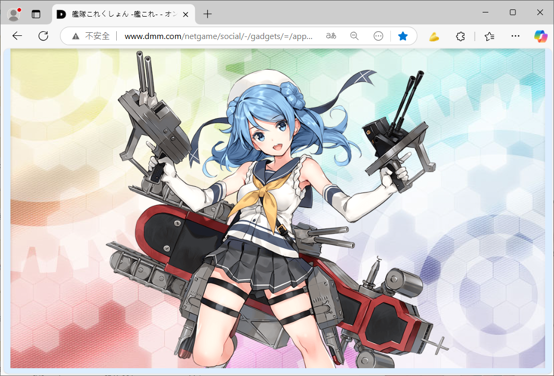
Task: Select the 艦隊これくしょん browser tab
Action: [x=124, y=15]
